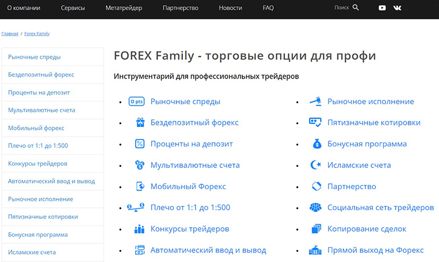This screenshot has width=439, height=262.
Task: Click Инструментарий для профессиональных трейдеров subtitle
Action: pos(206,76)
